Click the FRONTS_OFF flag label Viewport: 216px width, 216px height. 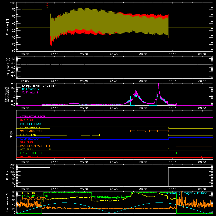(28, 153)
